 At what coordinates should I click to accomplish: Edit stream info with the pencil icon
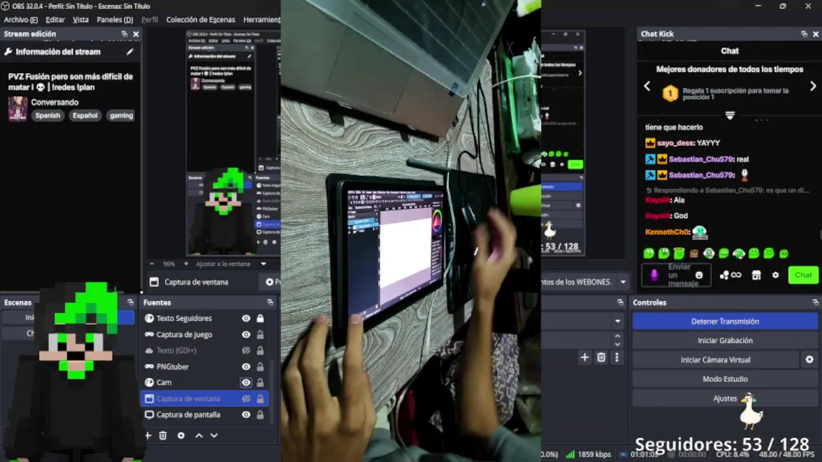pyautogui.click(x=130, y=52)
